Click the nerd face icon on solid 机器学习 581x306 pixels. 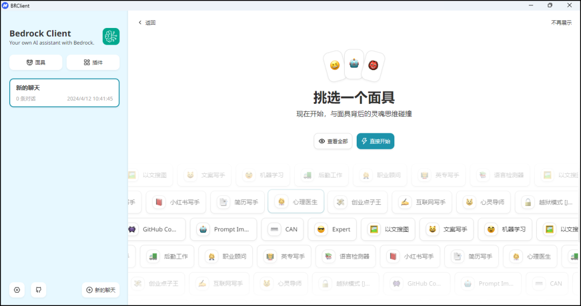491,229
